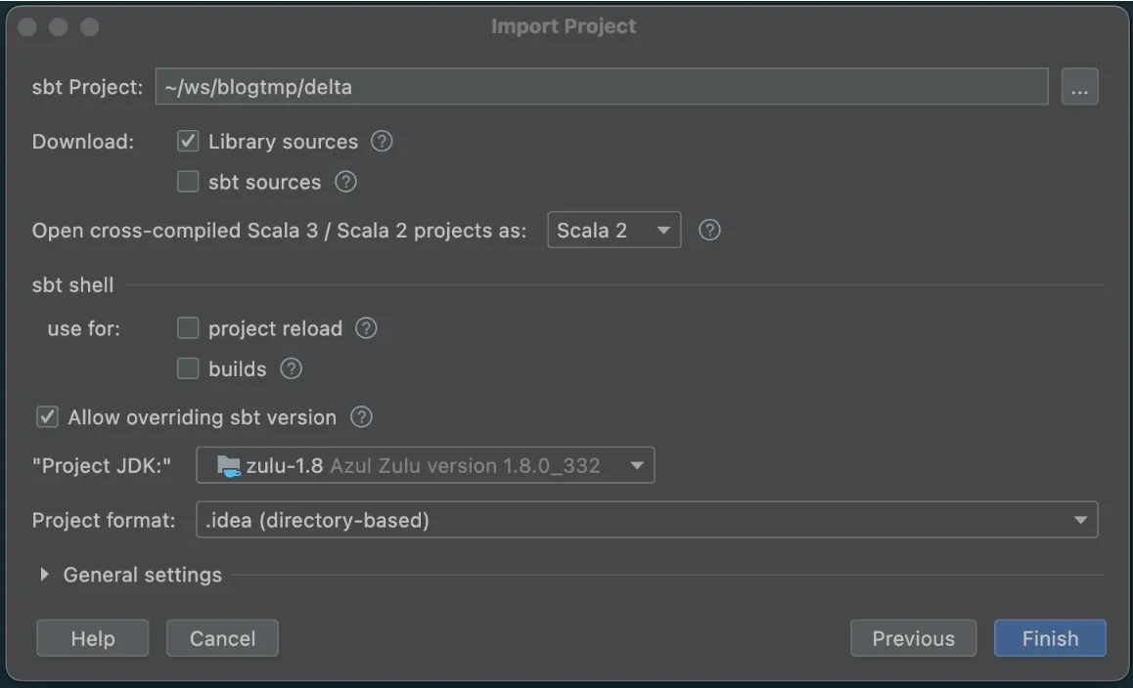Screen dimensions: 1133x688
Task: Click browse ellipsis button for sbt Project
Action: tap(1079, 87)
